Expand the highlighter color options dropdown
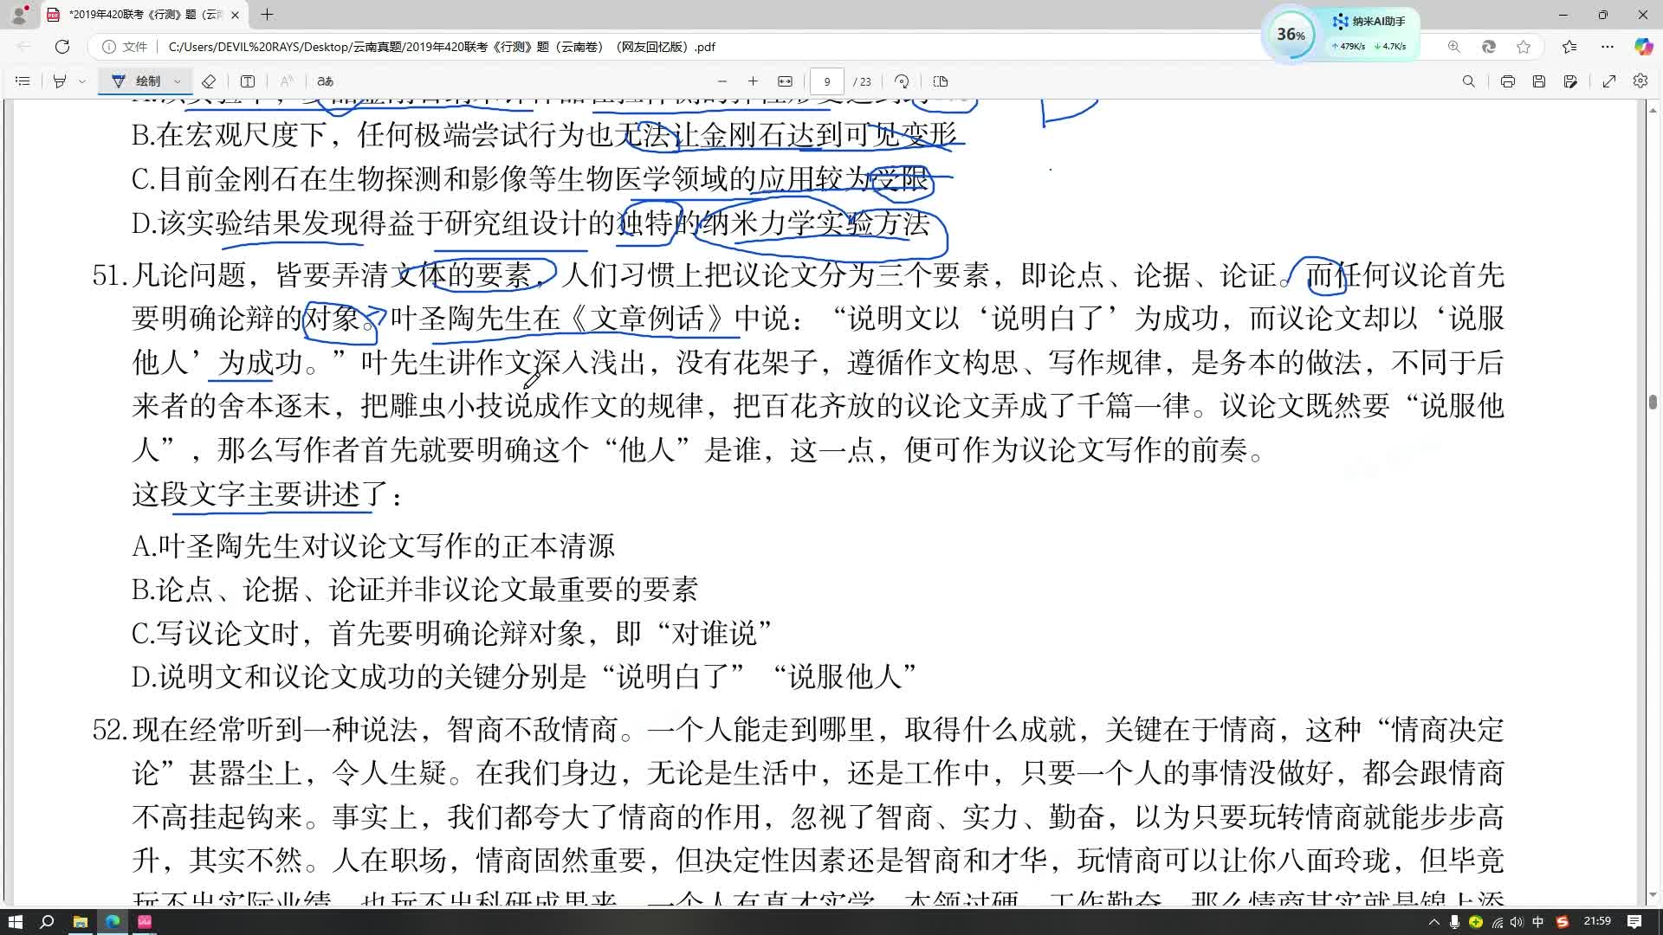 (82, 81)
